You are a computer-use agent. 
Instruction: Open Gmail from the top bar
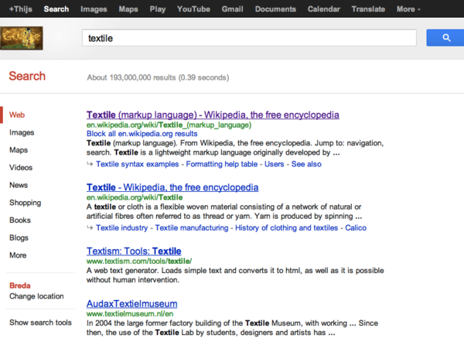tap(232, 9)
